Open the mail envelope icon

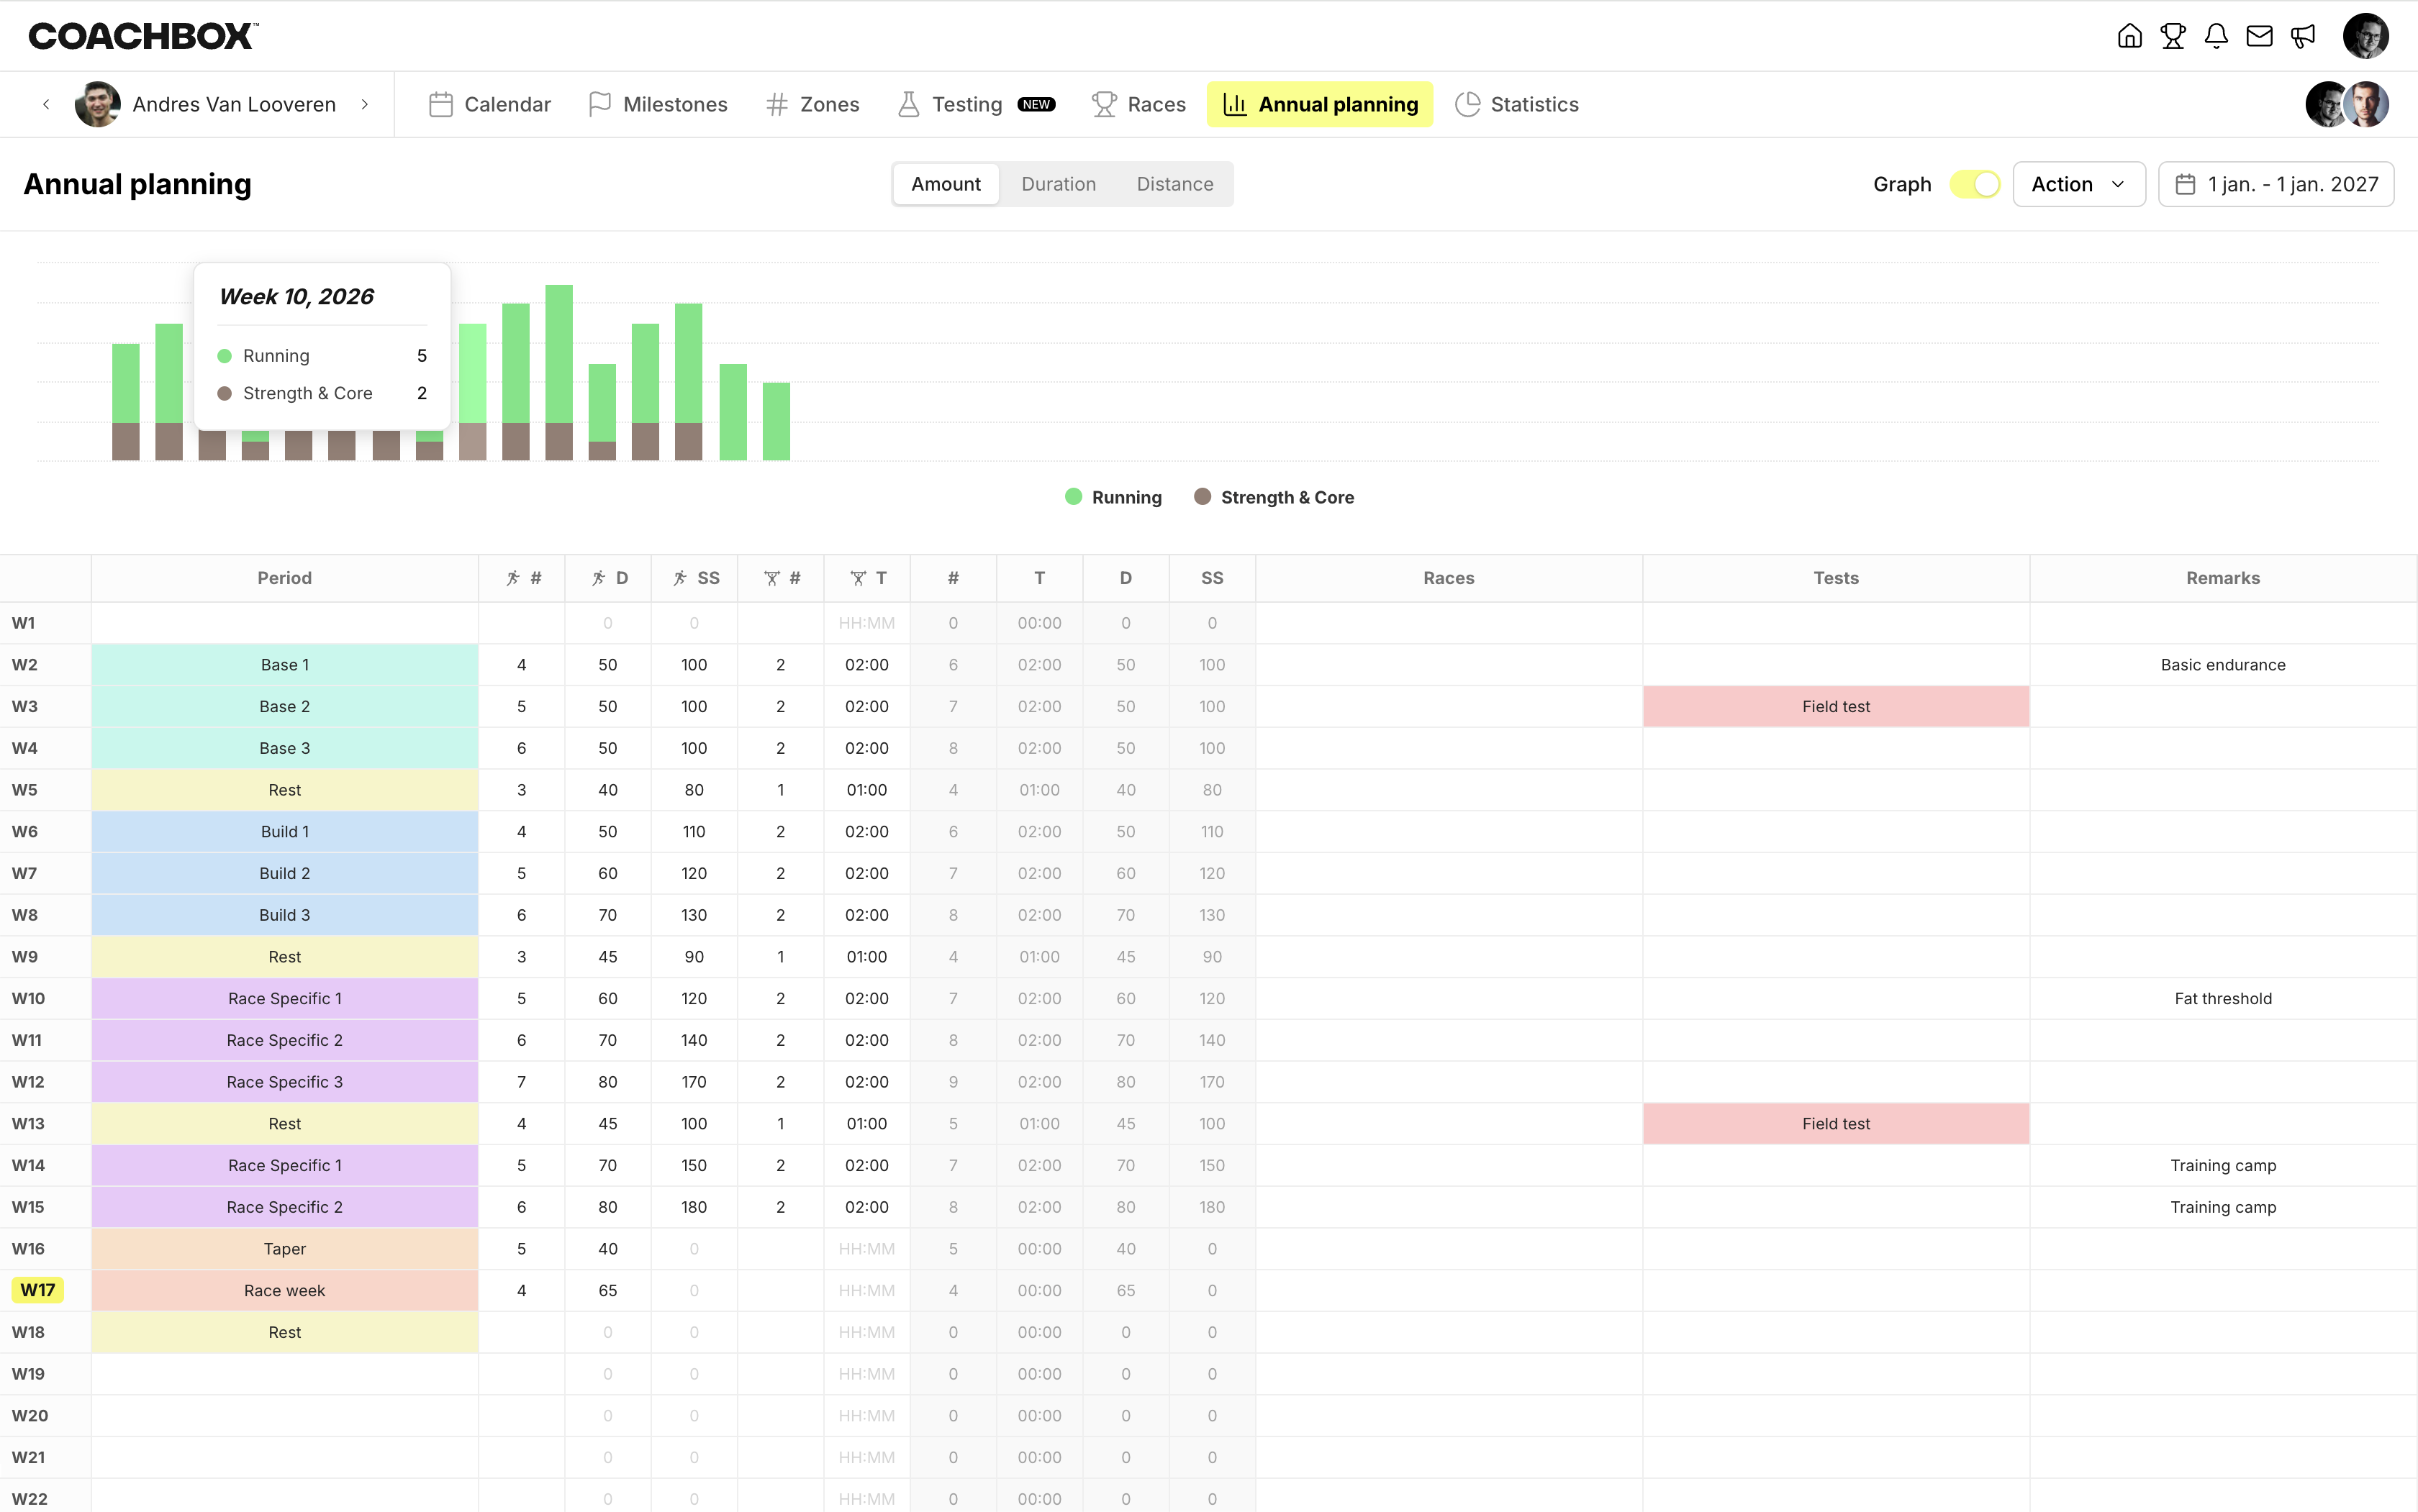2259,37
